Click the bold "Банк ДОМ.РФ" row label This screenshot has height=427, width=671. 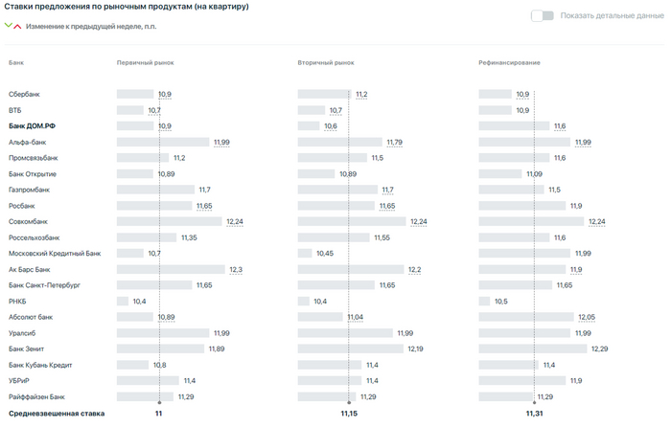pos(34,125)
